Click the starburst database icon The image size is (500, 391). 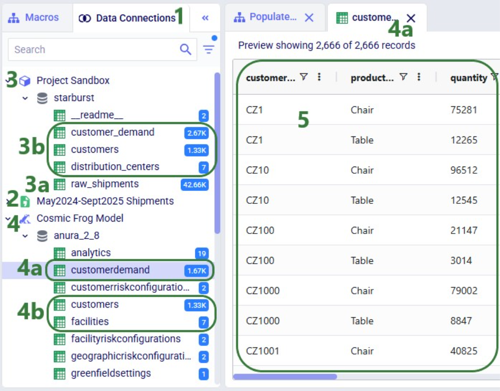pos(42,98)
